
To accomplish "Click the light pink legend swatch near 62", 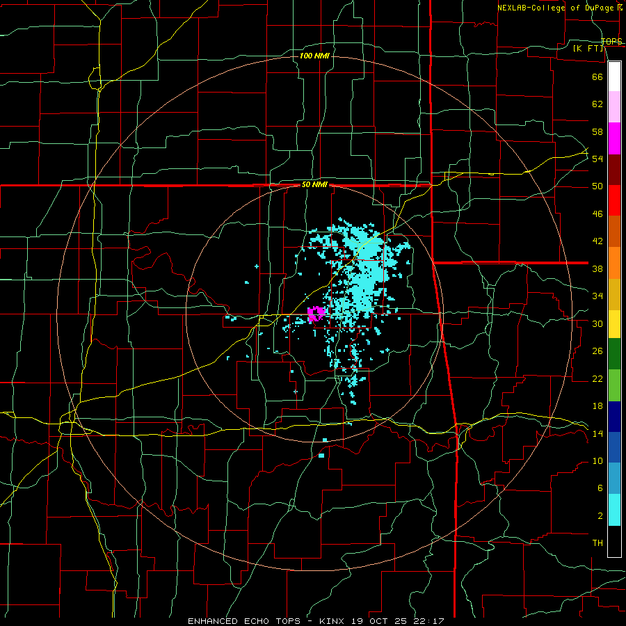I will click(614, 107).
